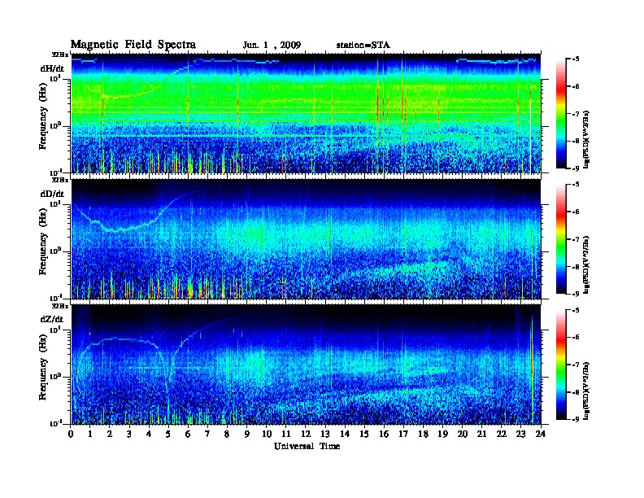
Task: Click inside the dZ/dt spectrogram plot
Action: [x=306, y=365]
